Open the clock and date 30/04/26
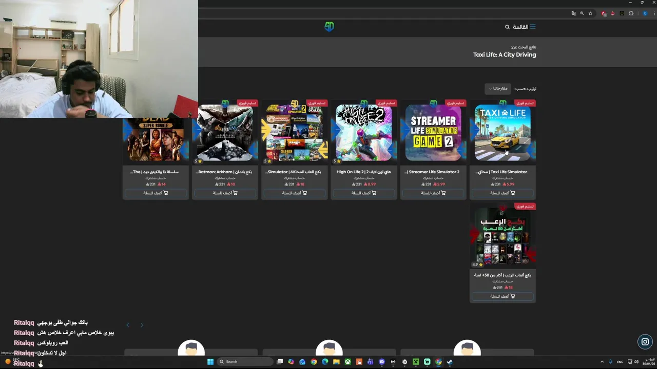Image resolution: width=657 pixels, height=369 pixels. (x=649, y=362)
